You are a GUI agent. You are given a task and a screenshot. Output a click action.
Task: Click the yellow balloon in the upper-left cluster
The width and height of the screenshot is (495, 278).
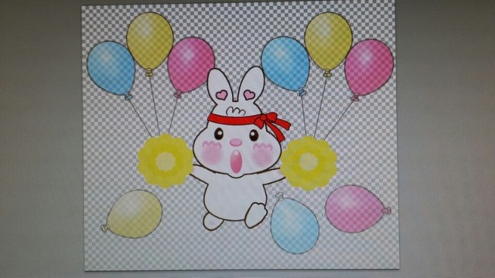[x=150, y=43]
